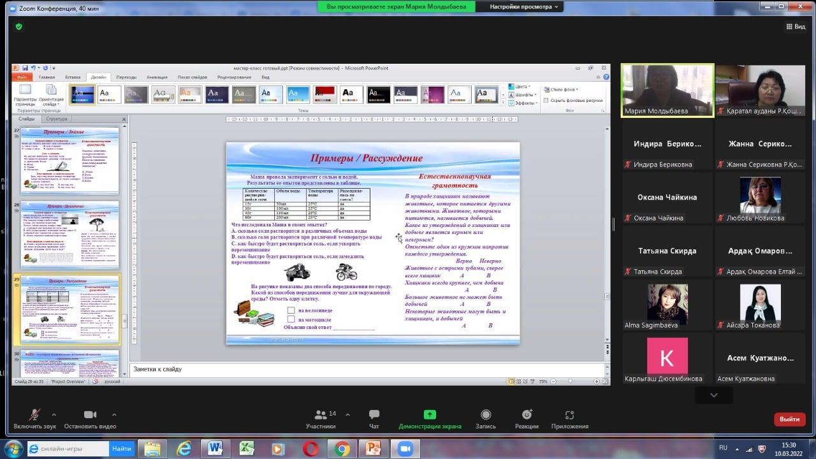Expand audio options arrow beside Включить звук

tap(54, 414)
